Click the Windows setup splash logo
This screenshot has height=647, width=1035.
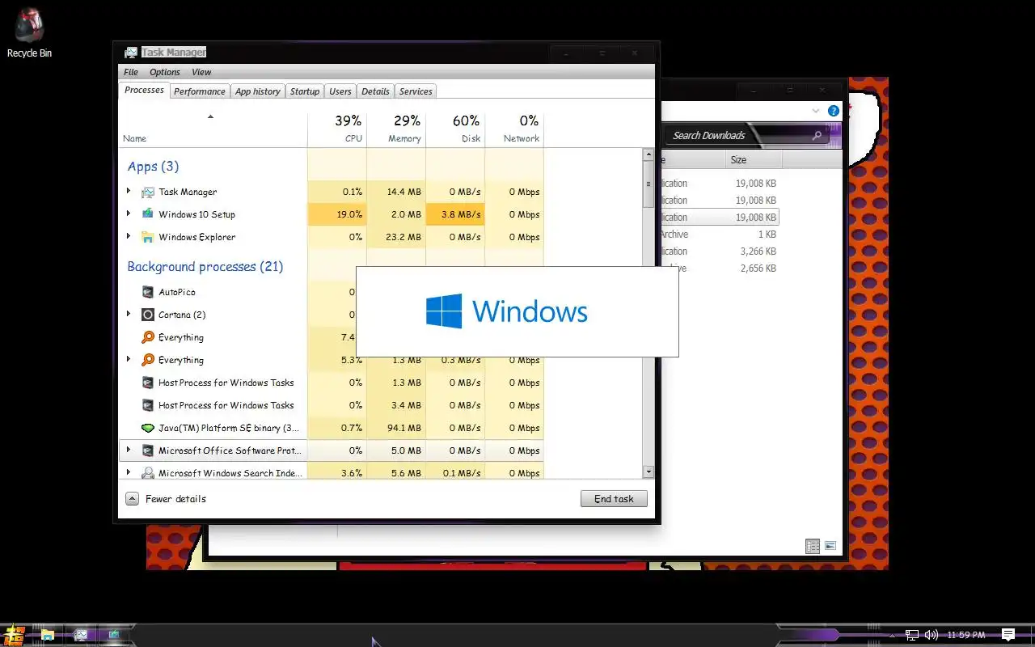click(507, 311)
